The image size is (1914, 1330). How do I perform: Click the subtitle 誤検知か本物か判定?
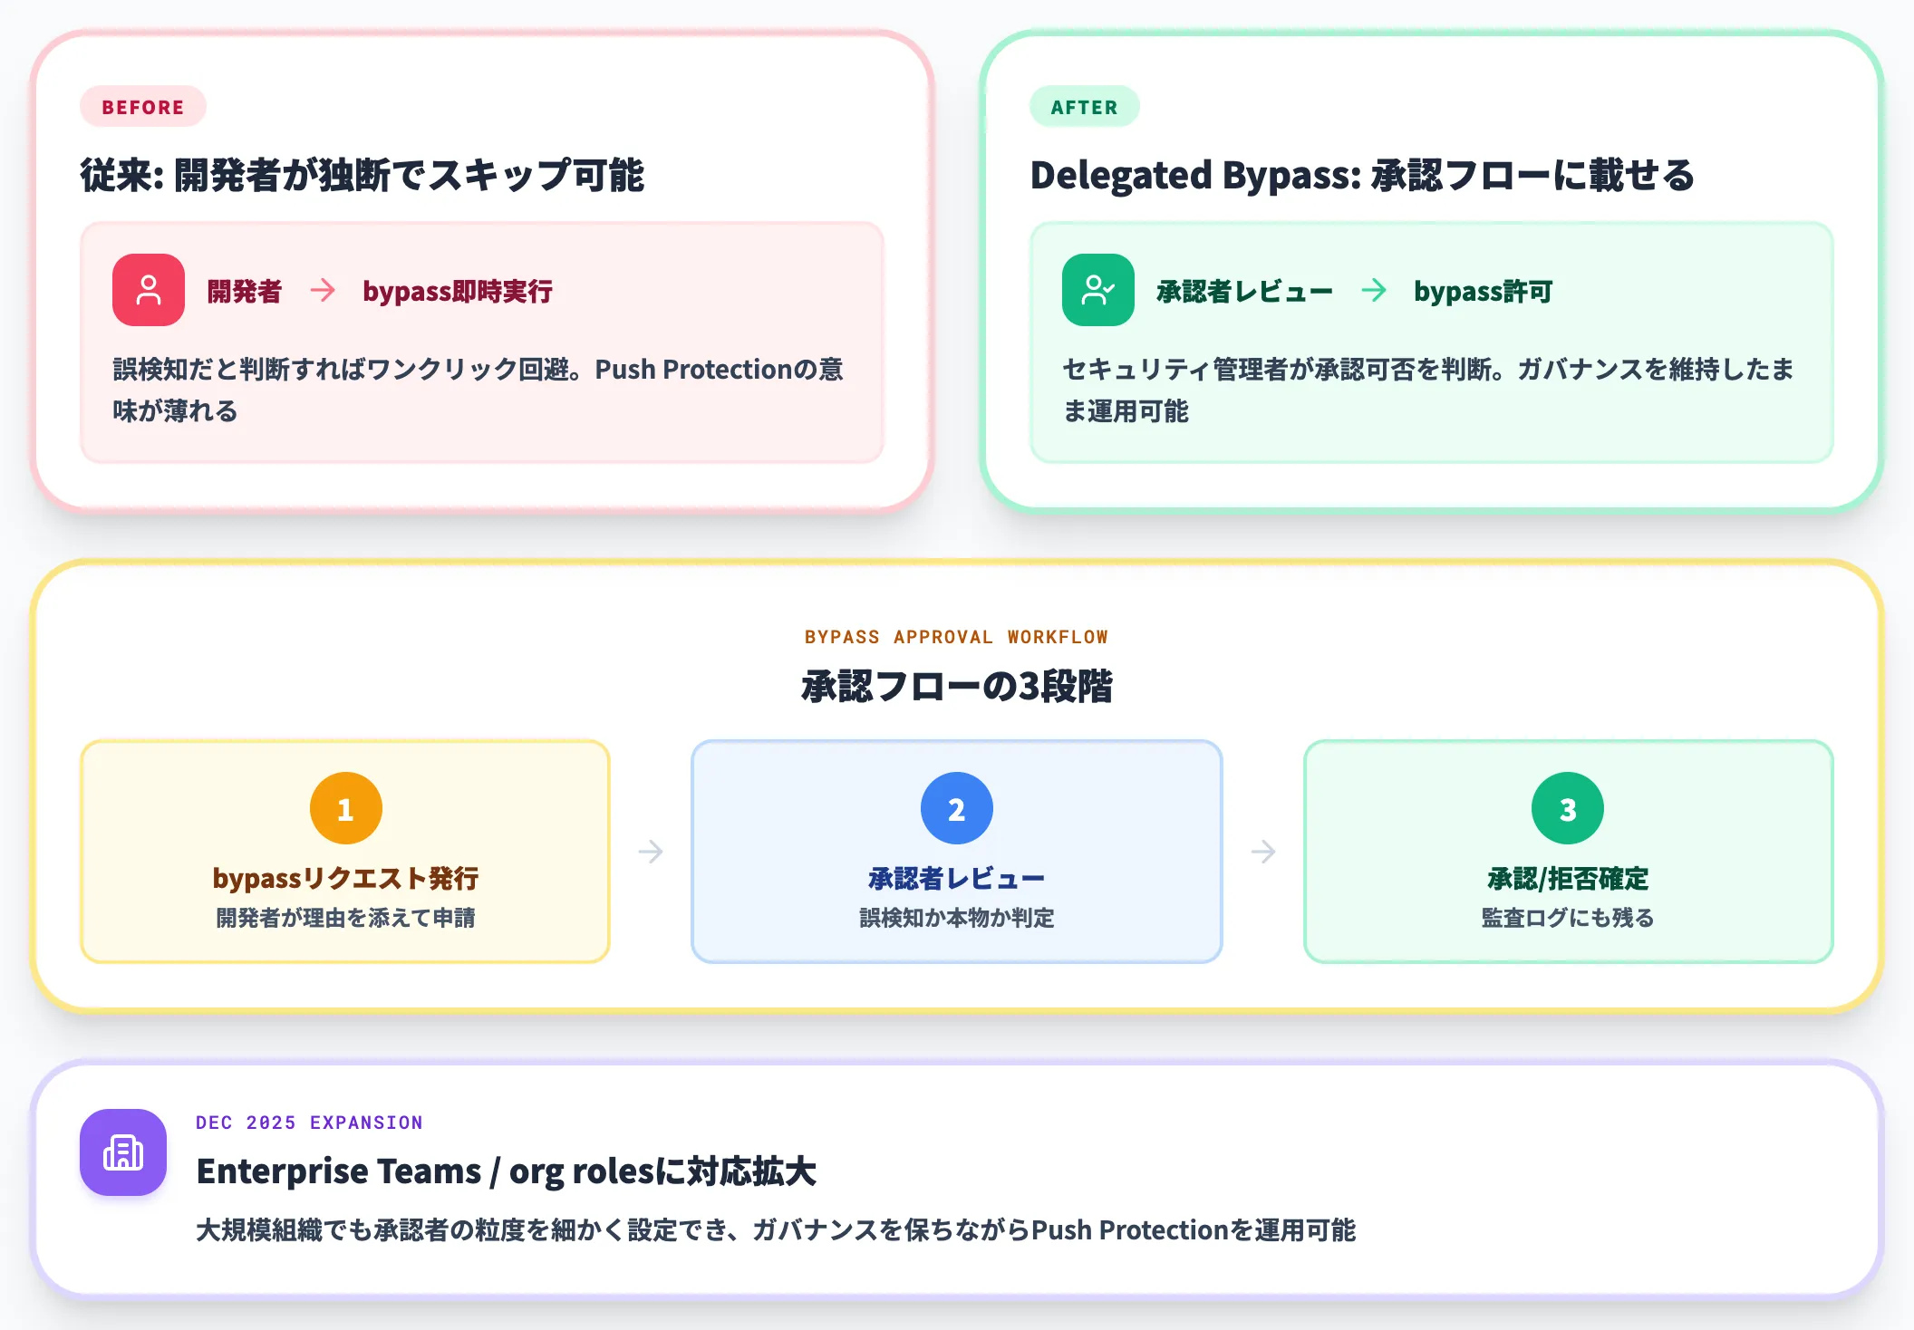(x=957, y=918)
